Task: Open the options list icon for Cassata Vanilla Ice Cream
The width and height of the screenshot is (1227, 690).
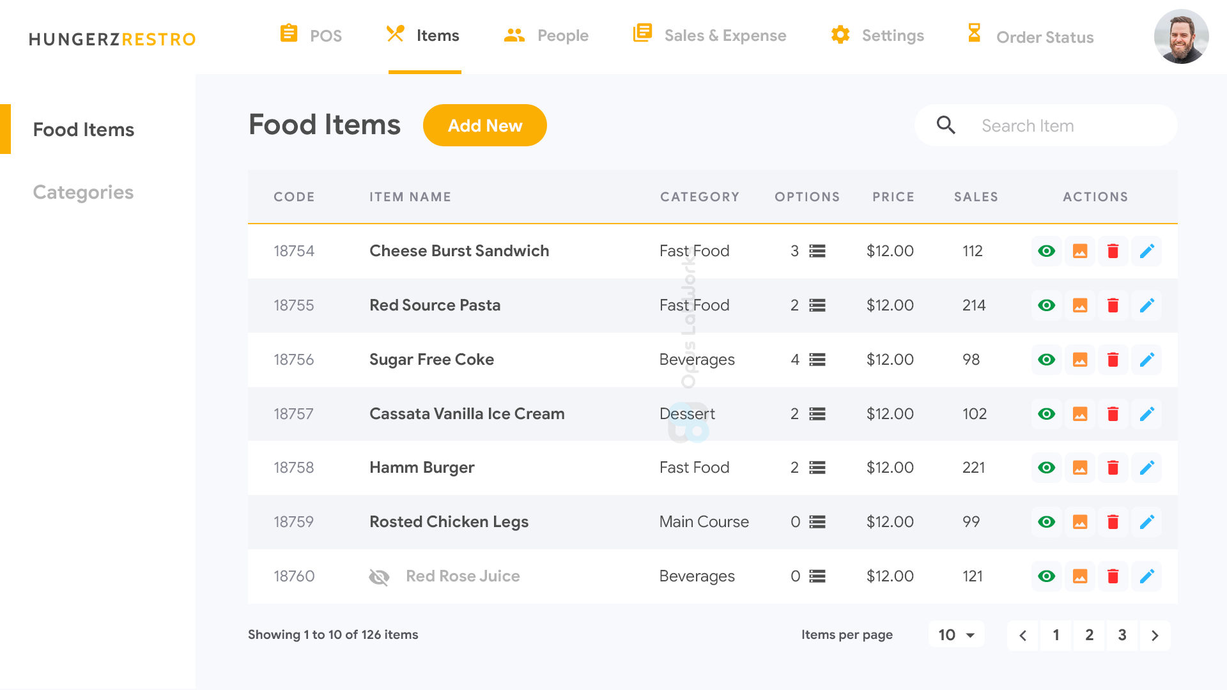Action: pyautogui.click(x=817, y=414)
